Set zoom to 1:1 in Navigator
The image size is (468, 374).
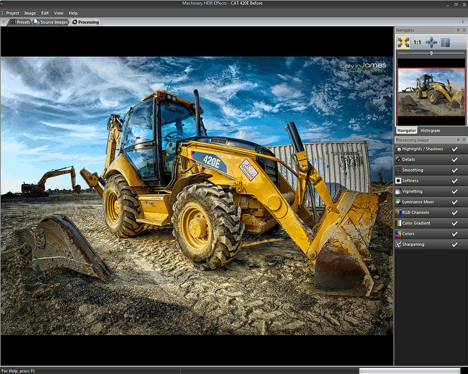click(x=417, y=42)
